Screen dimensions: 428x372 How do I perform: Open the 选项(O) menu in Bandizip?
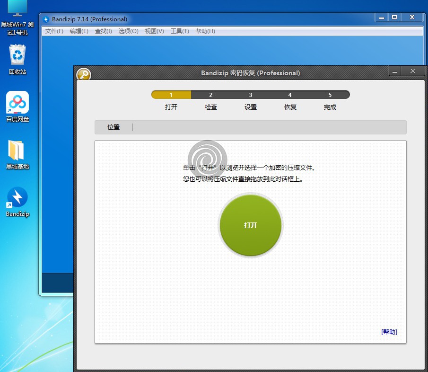(x=128, y=31)
